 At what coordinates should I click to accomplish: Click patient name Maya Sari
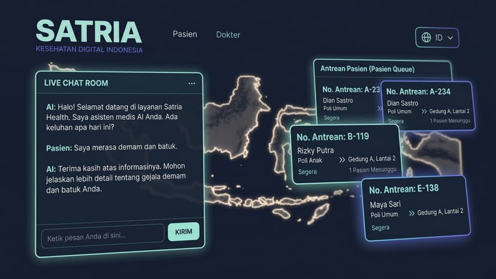(385, 204)
